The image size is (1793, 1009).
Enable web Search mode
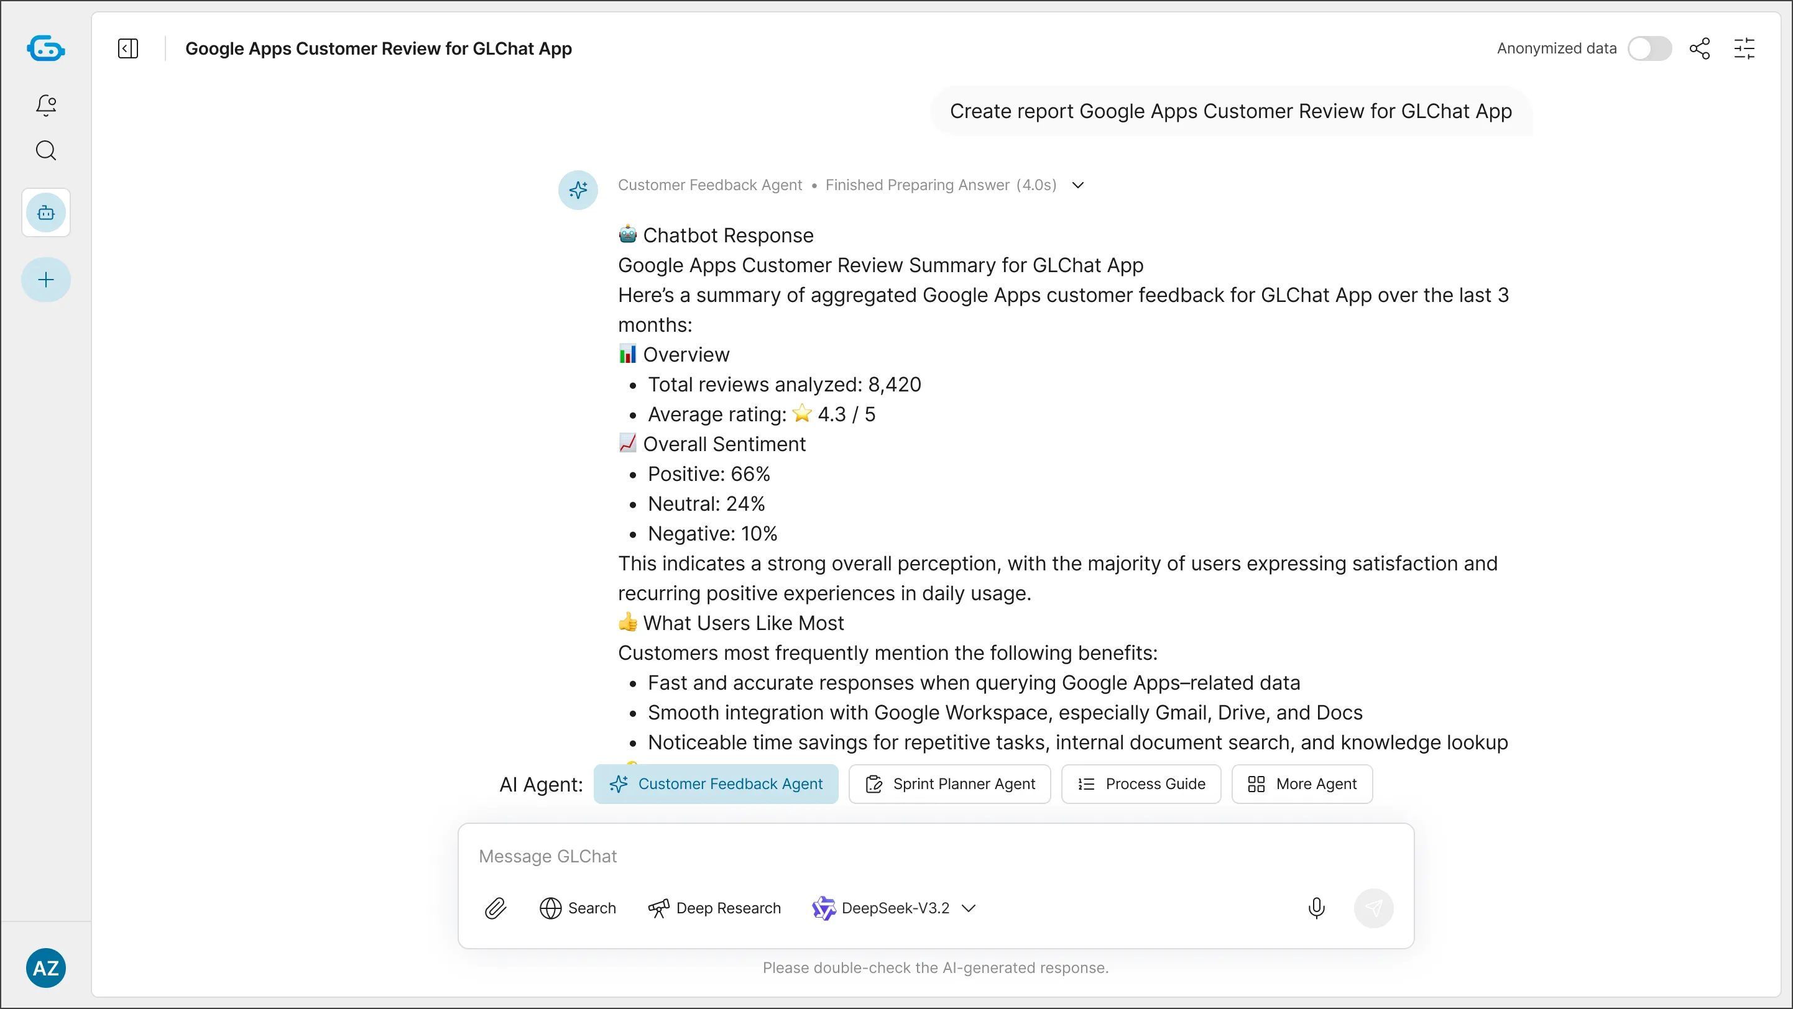coord(578,908)
